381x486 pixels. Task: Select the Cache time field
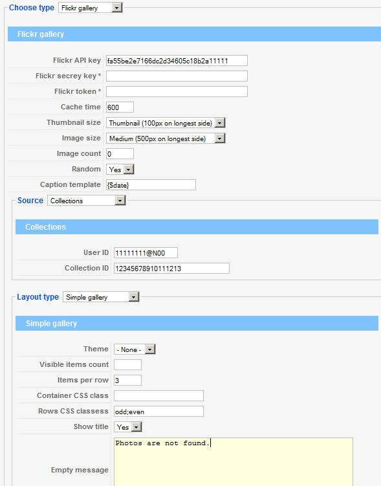click(x=120, y=107)
